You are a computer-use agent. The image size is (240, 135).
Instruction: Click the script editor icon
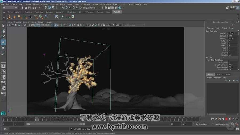(x=237, y=129)
